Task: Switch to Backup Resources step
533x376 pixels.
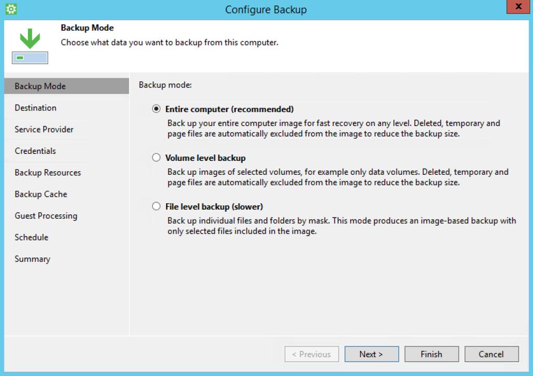Action: (47, 173)
